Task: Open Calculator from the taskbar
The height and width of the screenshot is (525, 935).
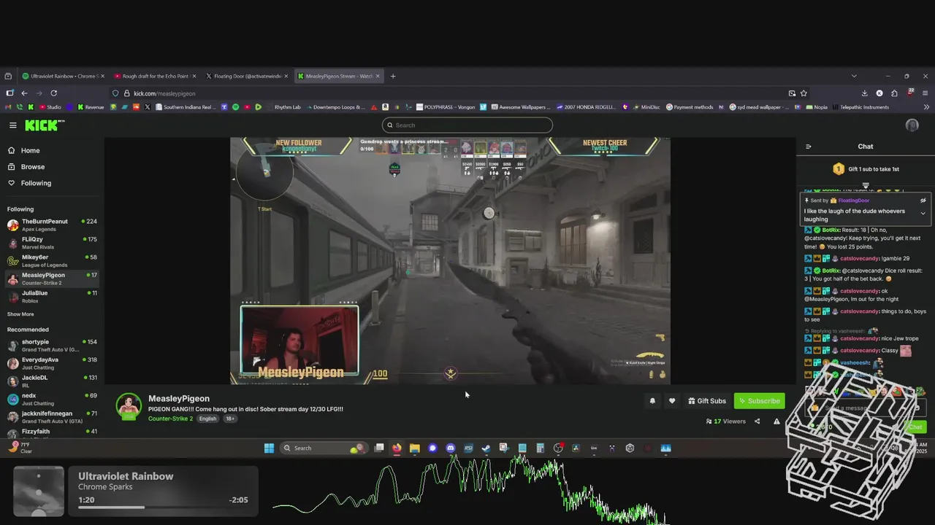Action: point(540,448)
